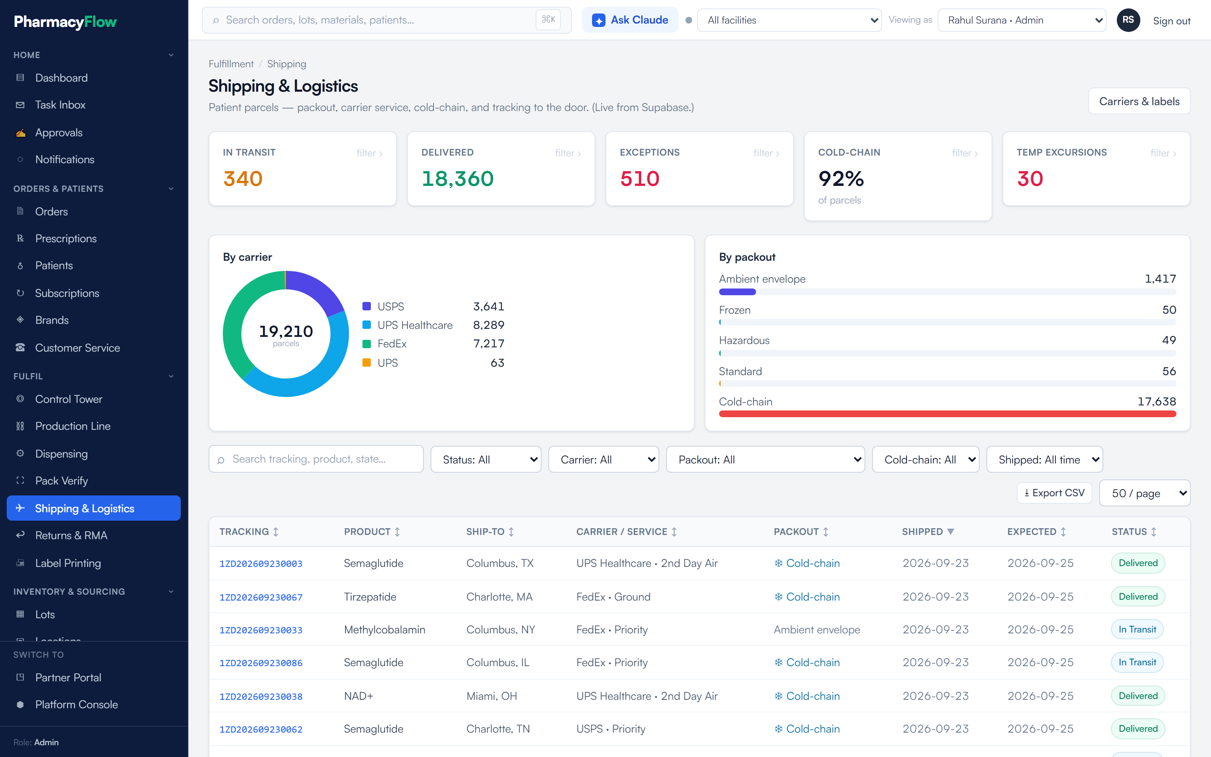1211x757 pixels.
Task: Open the Carrier: All filter dropdown
Action: tap(603, 459)
